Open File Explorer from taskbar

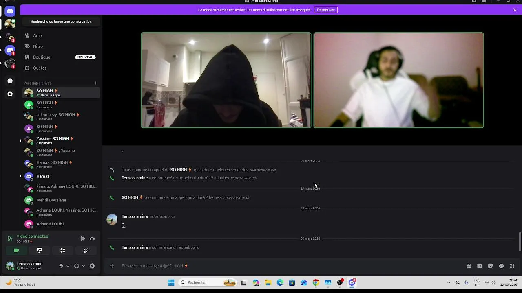268,282
